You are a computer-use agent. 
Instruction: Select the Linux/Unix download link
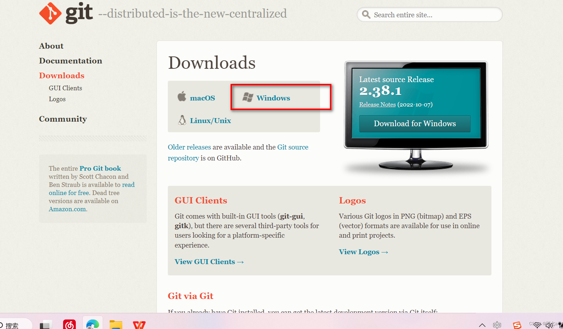[210, 121]
